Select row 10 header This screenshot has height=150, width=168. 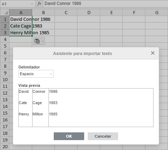click(5, 80)
